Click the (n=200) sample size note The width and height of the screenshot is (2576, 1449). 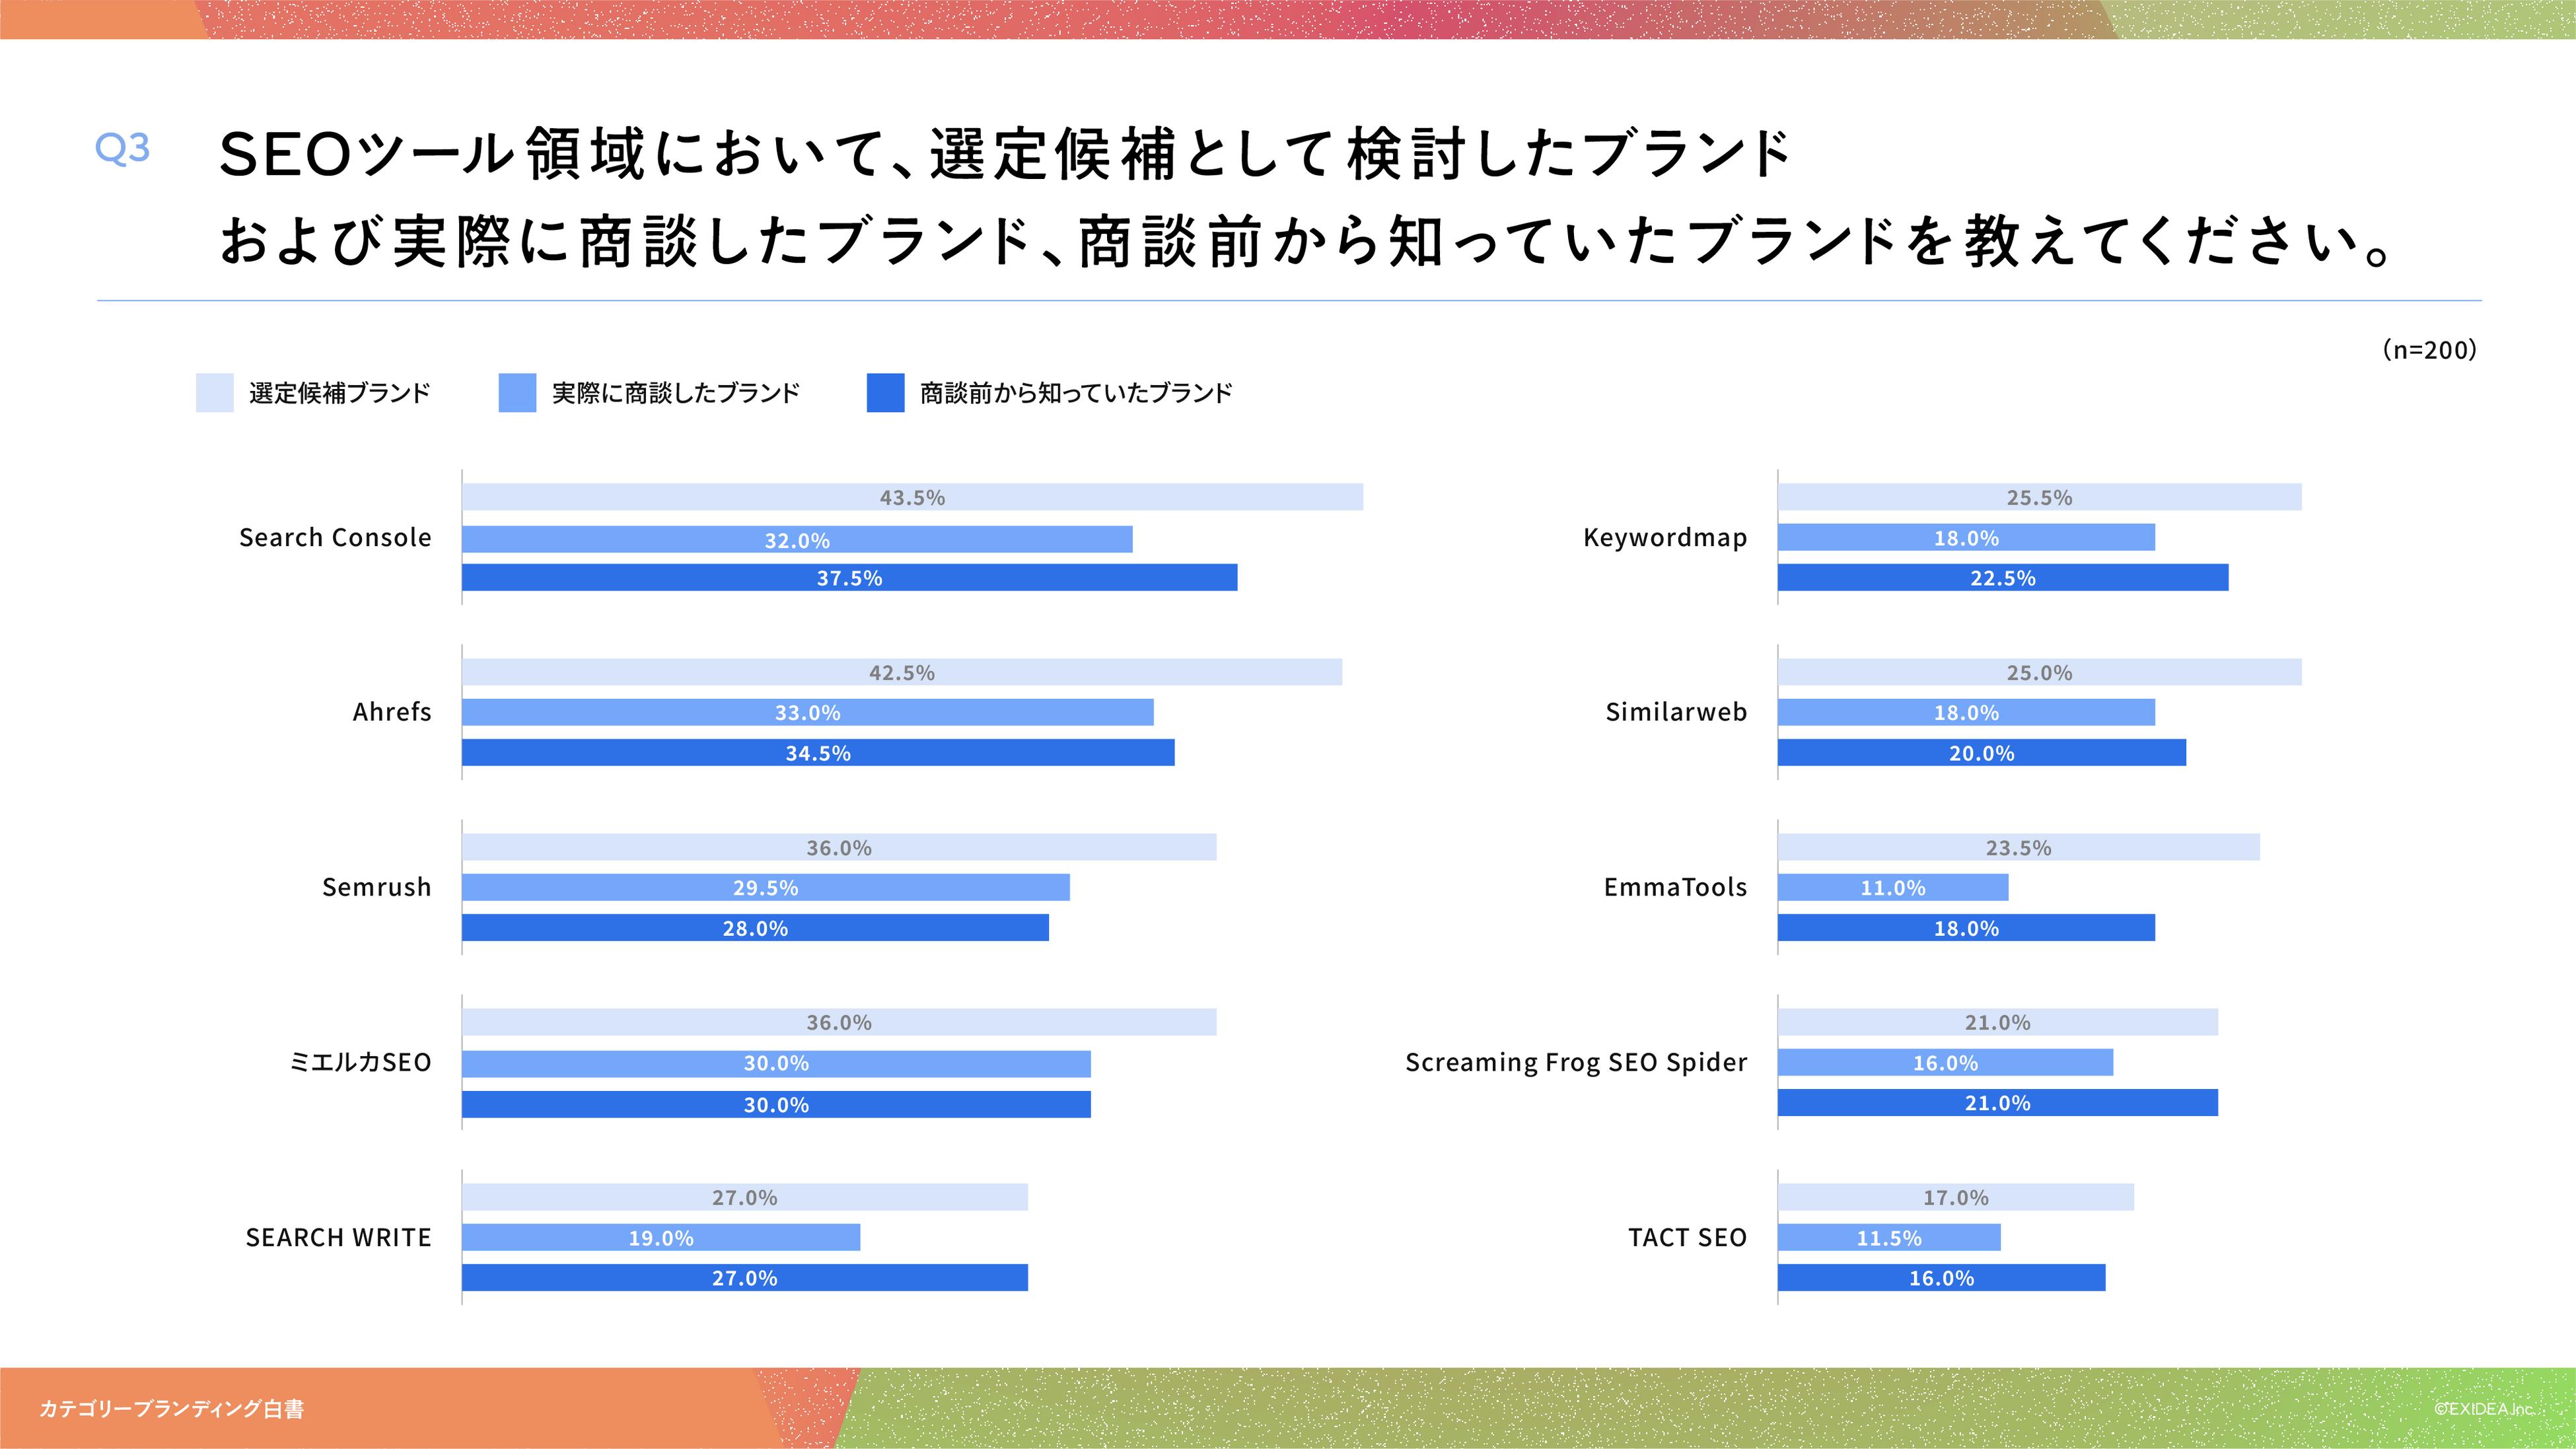[x=2429, y=350]
